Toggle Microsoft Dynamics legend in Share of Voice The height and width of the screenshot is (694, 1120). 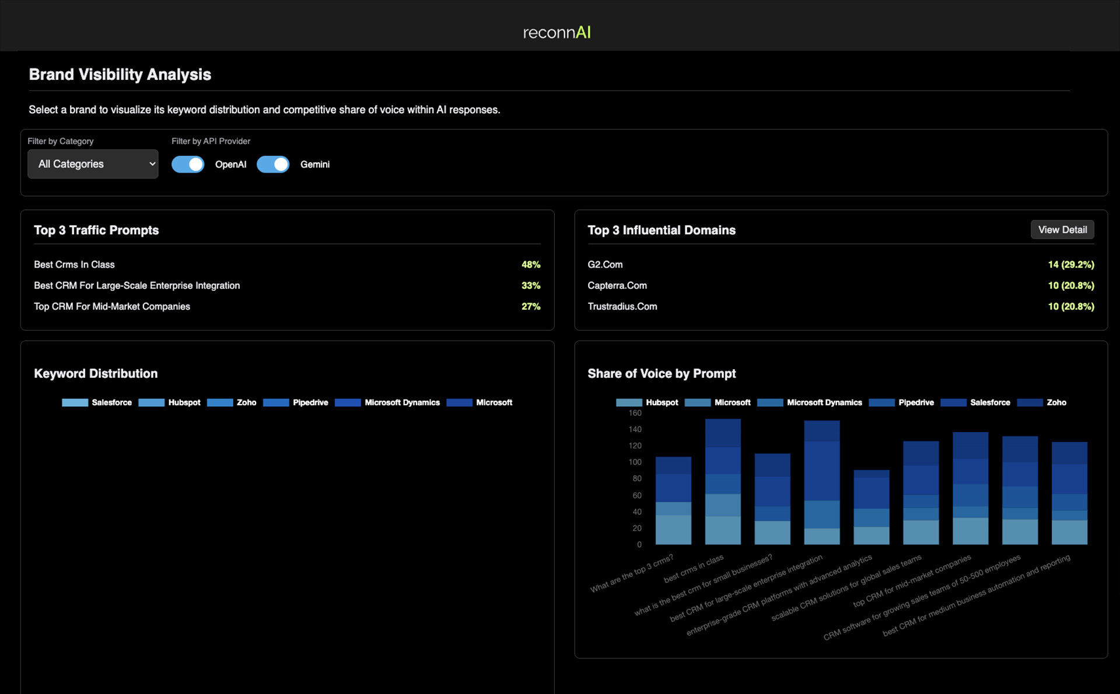pyautogui.click(x=810, y=402)
